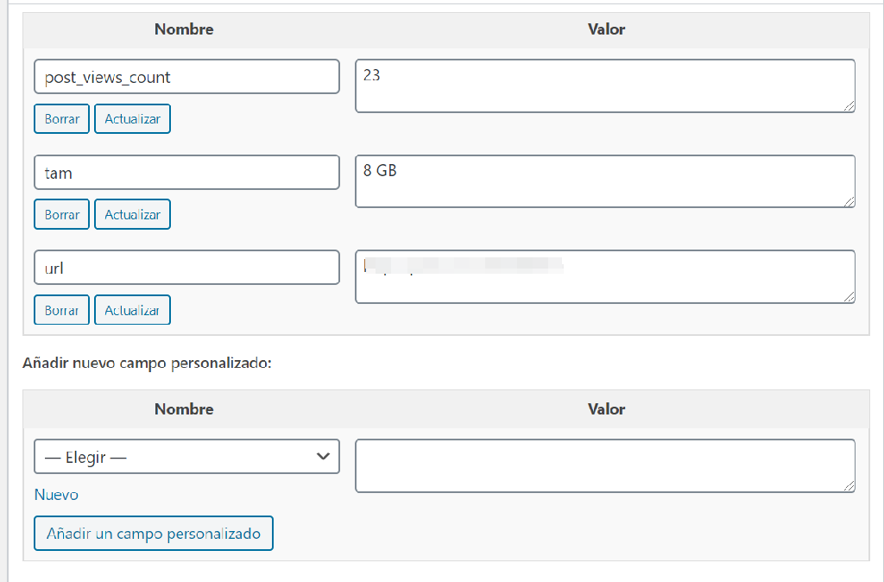The width and height of the screenshot is (884, 582).
Task: Click Actualizar under post_views_count
Action: [x=132, y=119]
